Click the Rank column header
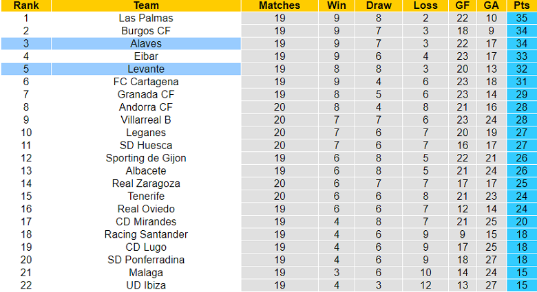Viewport: 537px width, 292px height. click(26, 5)
